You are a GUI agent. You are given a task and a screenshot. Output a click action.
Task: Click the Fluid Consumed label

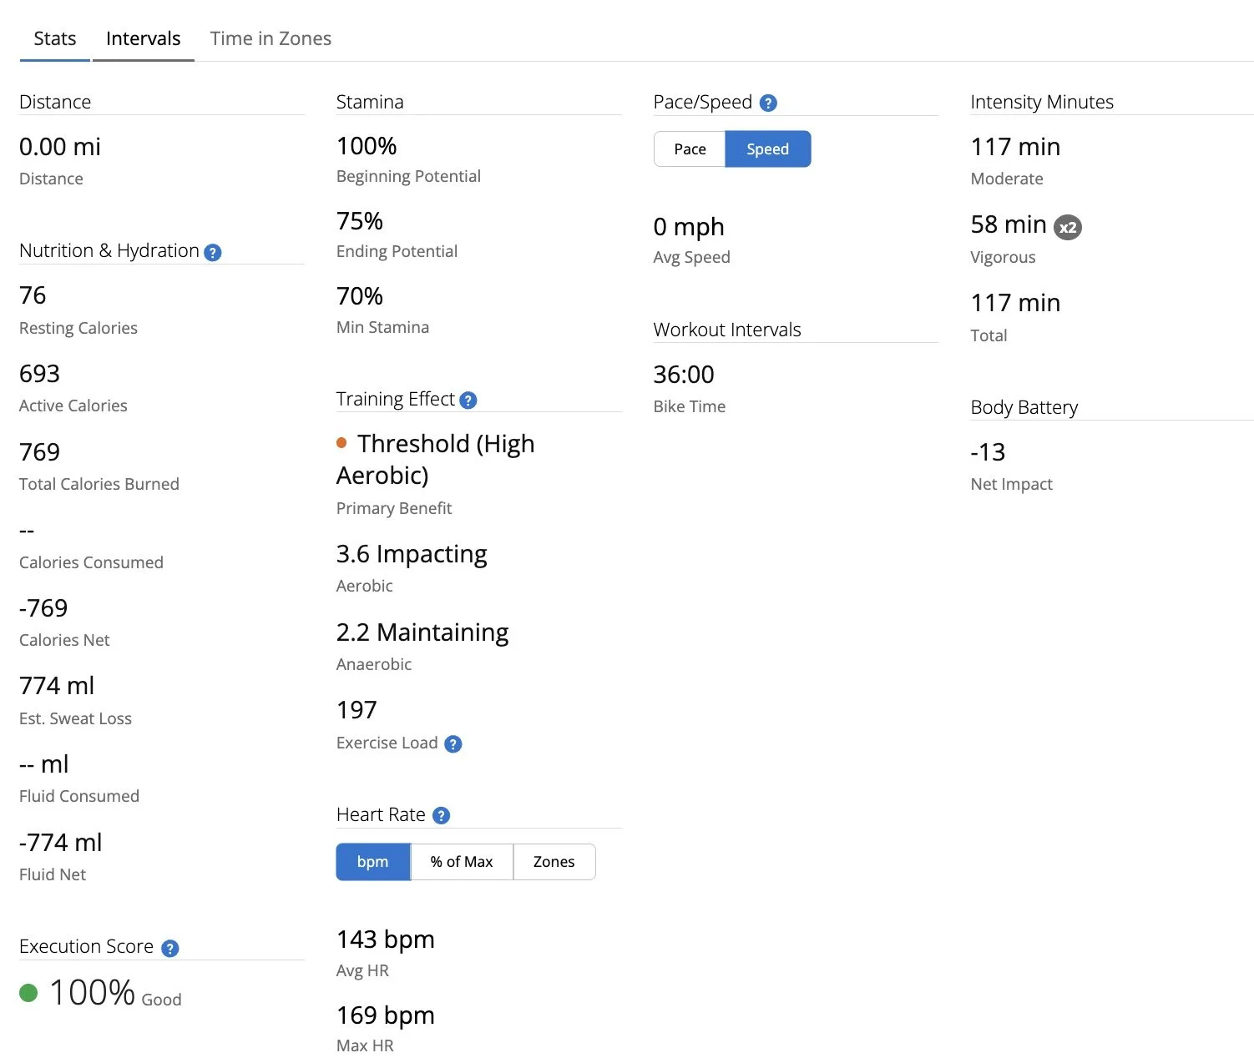(x=79, y=796)
